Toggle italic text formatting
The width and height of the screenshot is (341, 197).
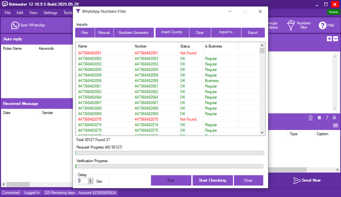pyautogui.click(x=327, y=117)
